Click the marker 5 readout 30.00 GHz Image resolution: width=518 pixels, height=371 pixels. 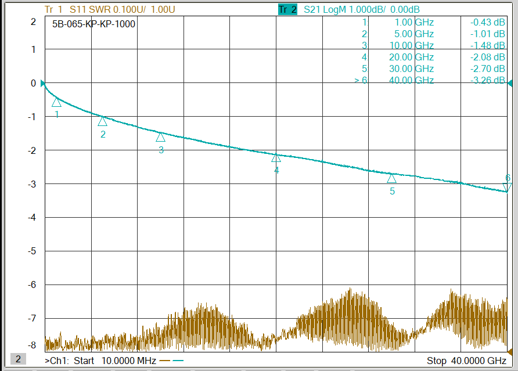(x=412, y=69)
